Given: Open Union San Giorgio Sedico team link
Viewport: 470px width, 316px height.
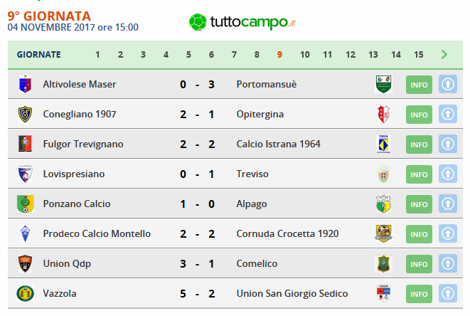Looking at the screenshot, I should click(x=292, y=293).
